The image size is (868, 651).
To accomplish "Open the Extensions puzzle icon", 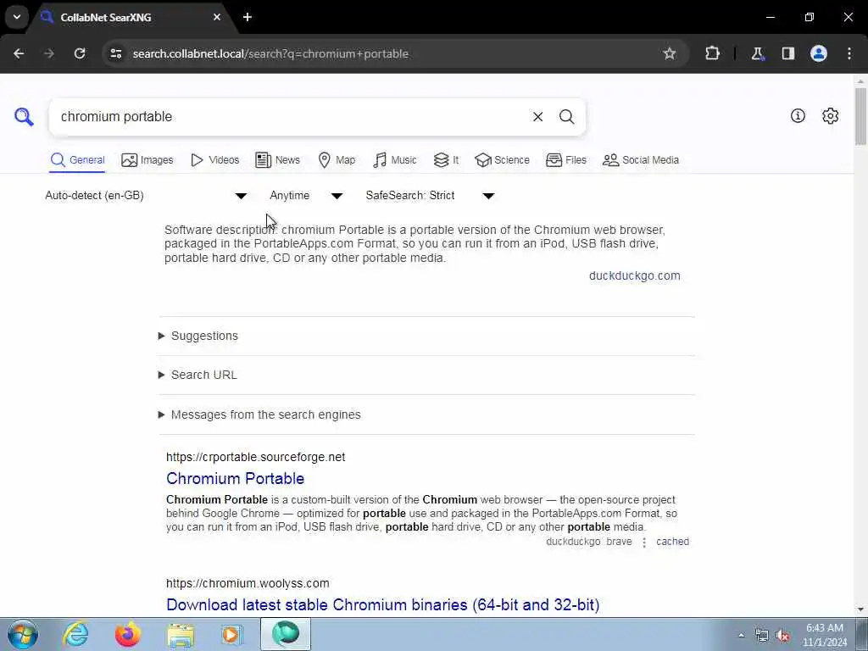I will 712,53.
